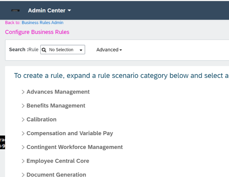The image size is (229, 177).
Task: Click the magnifier icon in Rule search
Action: pos(44,50)
